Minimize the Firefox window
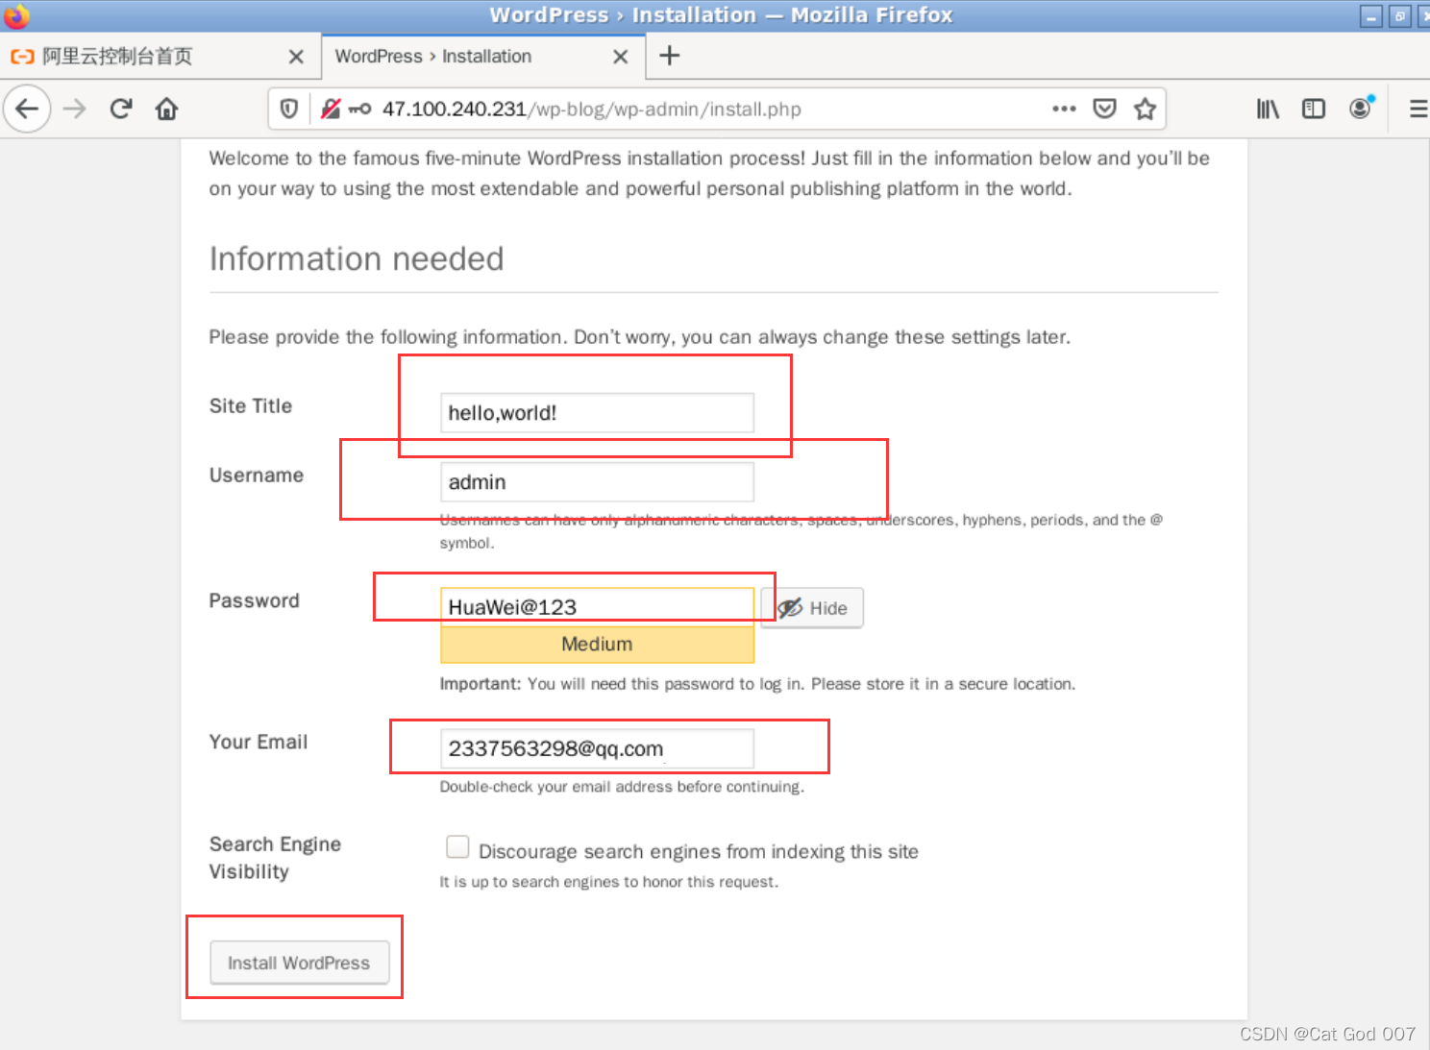1430x1050 pixels. coord(1371,16)
